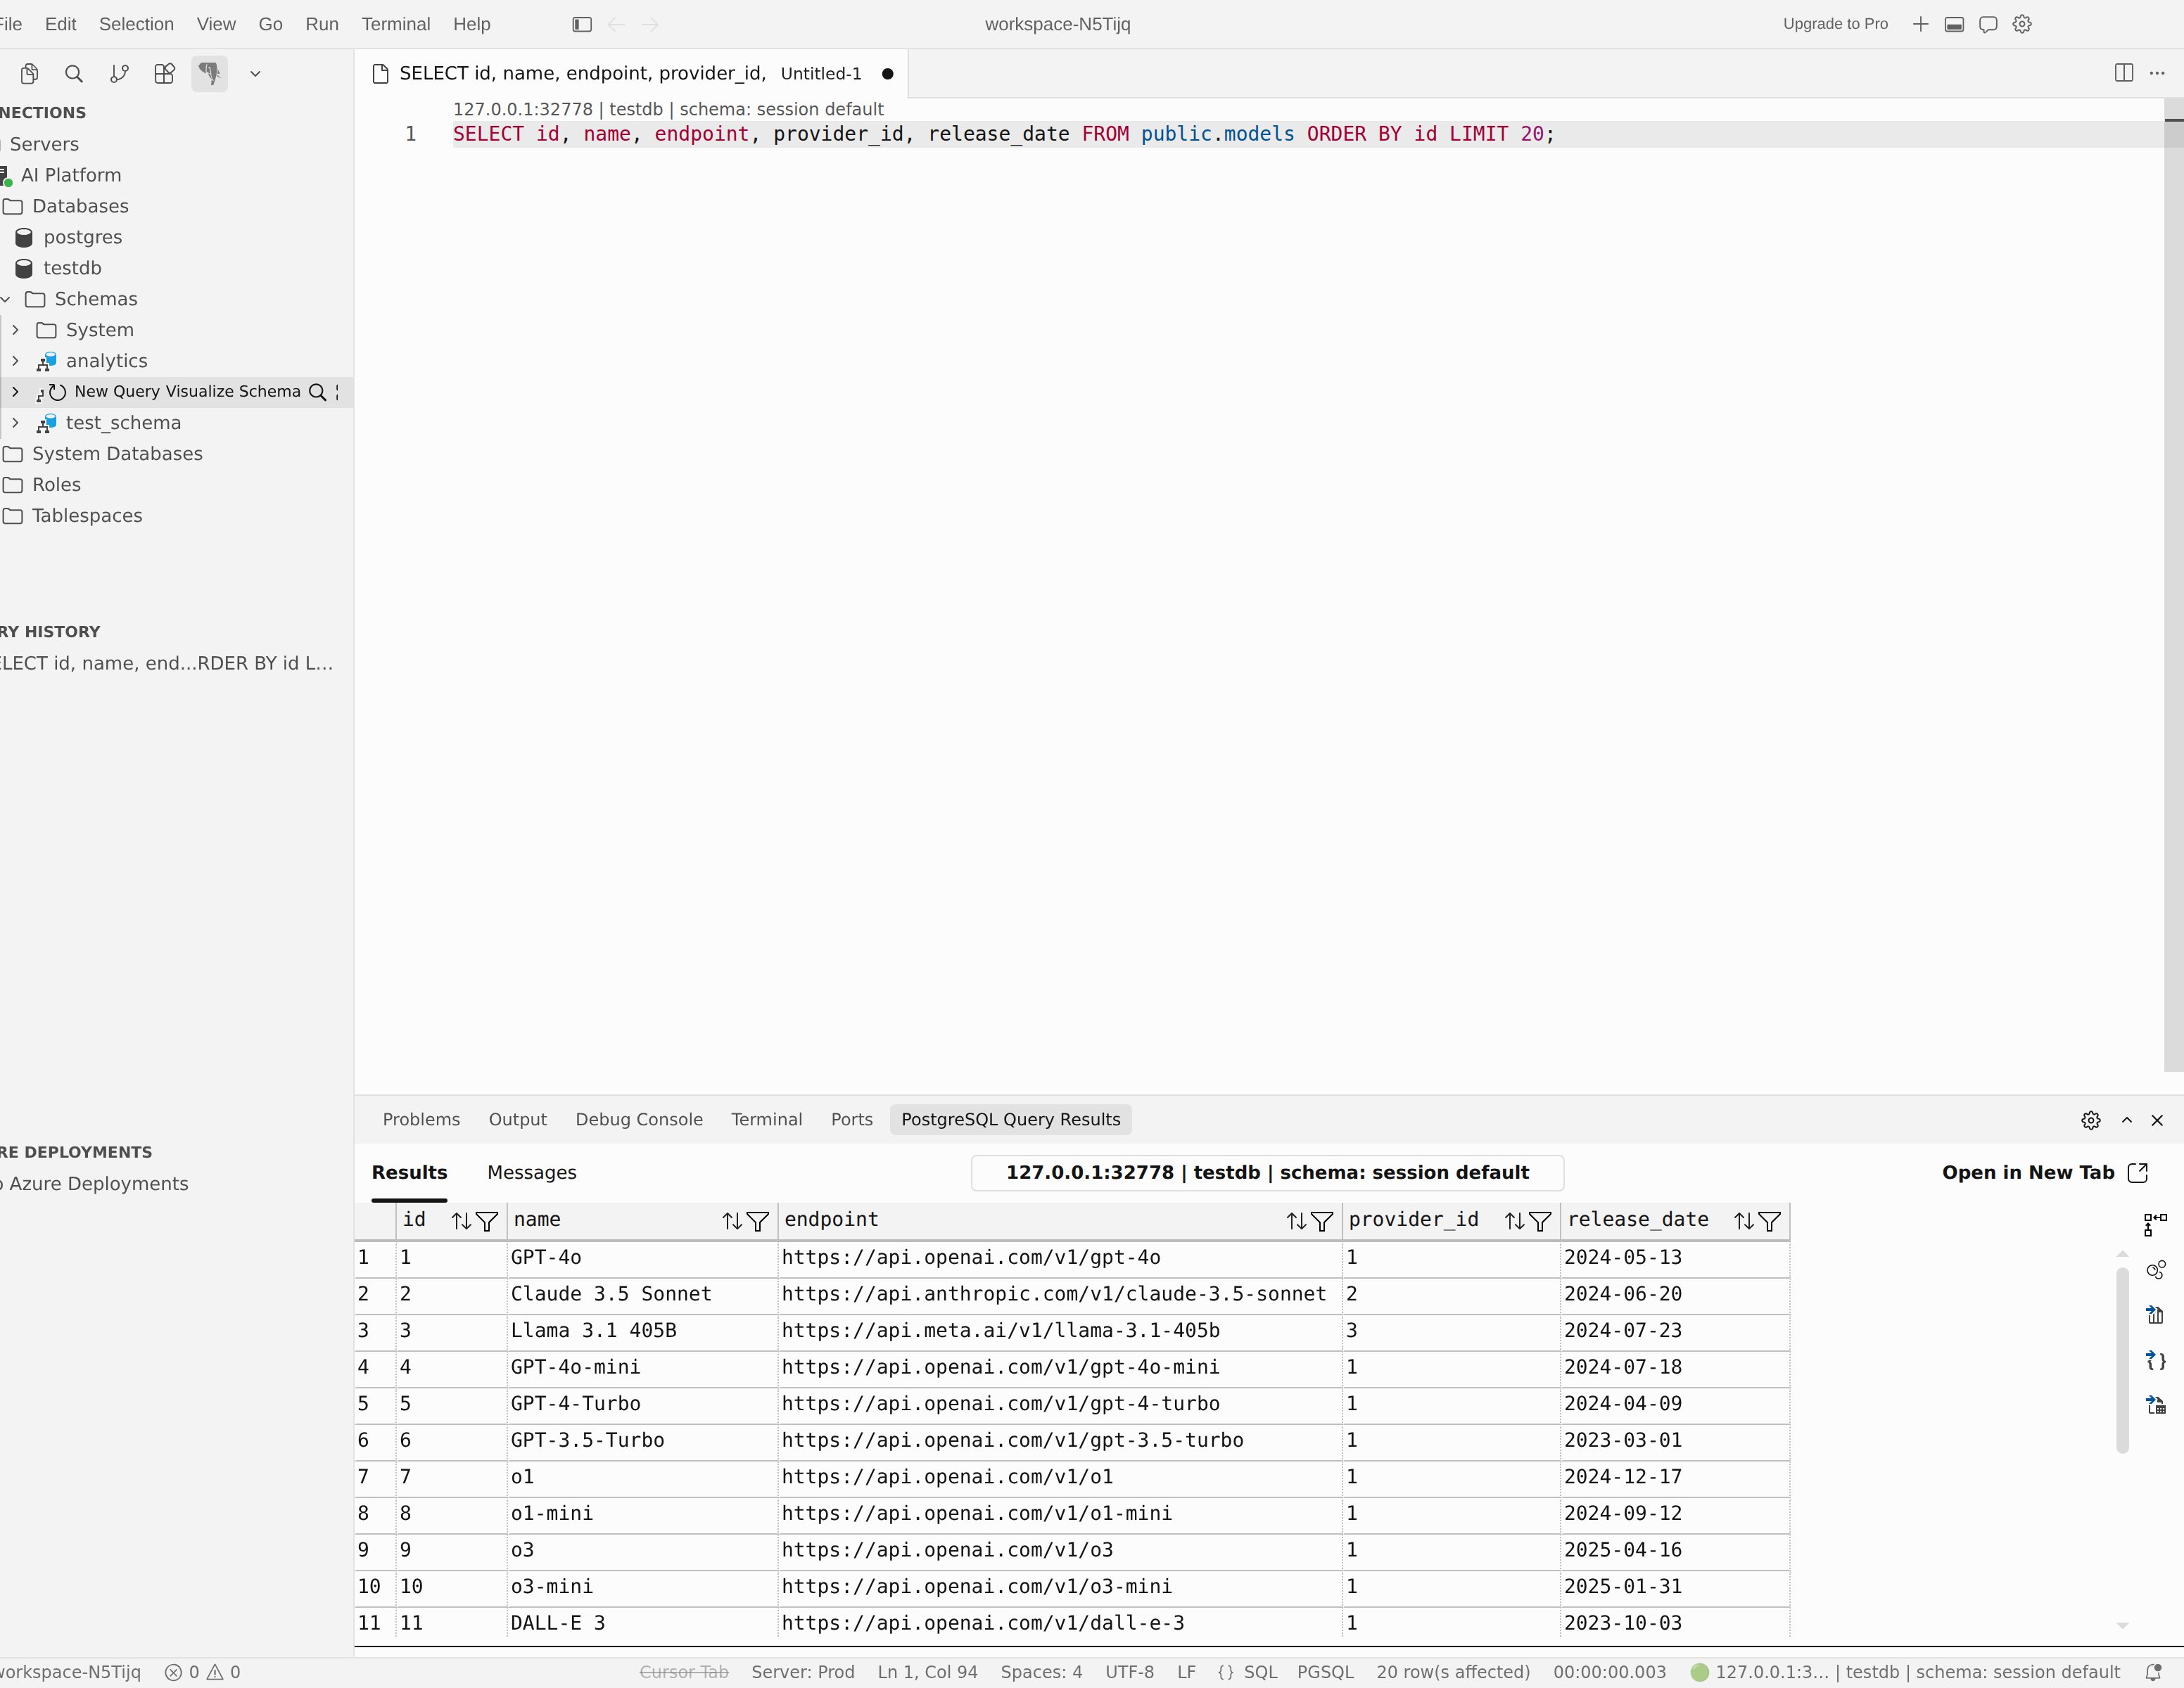Screen dimensions: 2184x1688
Task: Click New Query on highlighted schema row
Action: click(117, 392)
